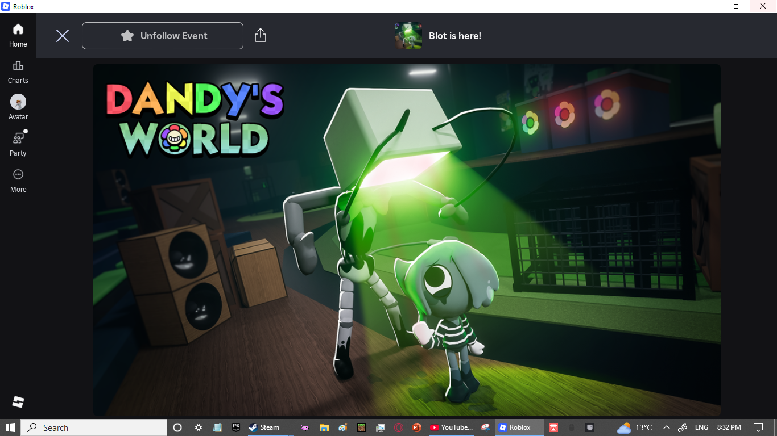Click the Blot is here! title
The image size is (777, 436).
tap(455, 36)
